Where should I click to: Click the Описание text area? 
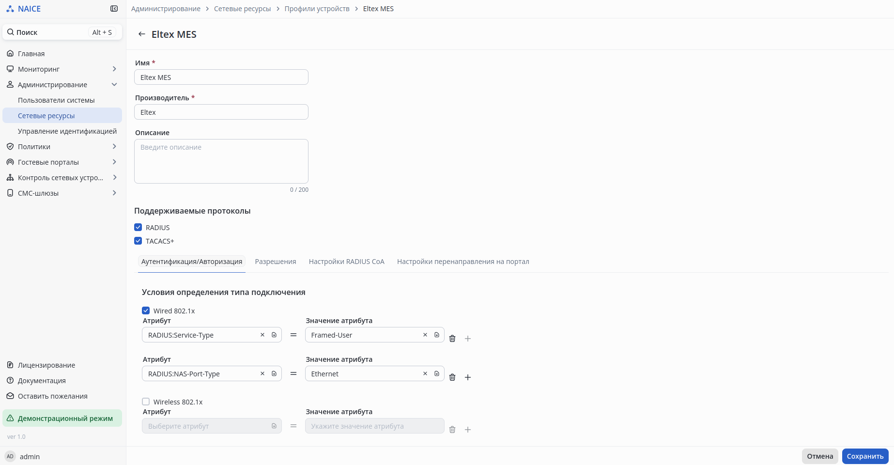[x=221, y=161]
